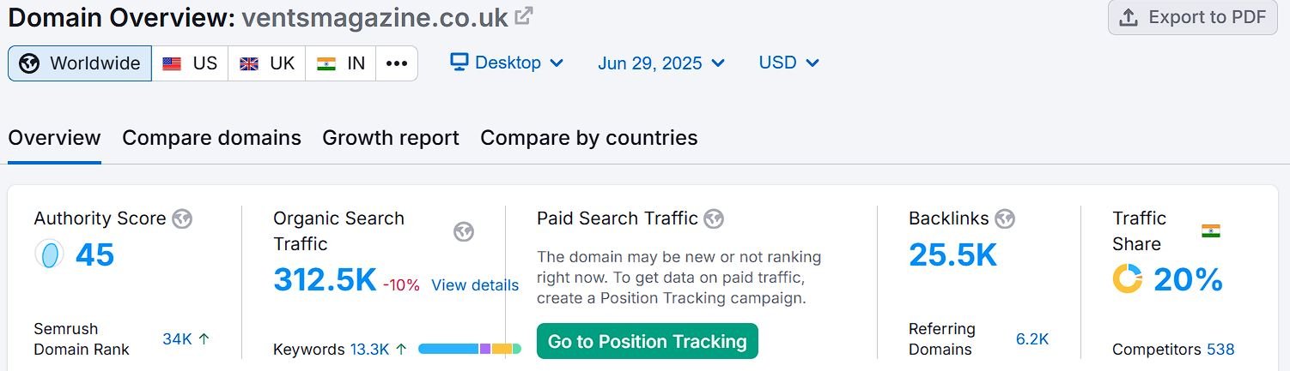Click the Go to Position Tracking button
Screen dimensions: 1290x371
coord(648,341)
